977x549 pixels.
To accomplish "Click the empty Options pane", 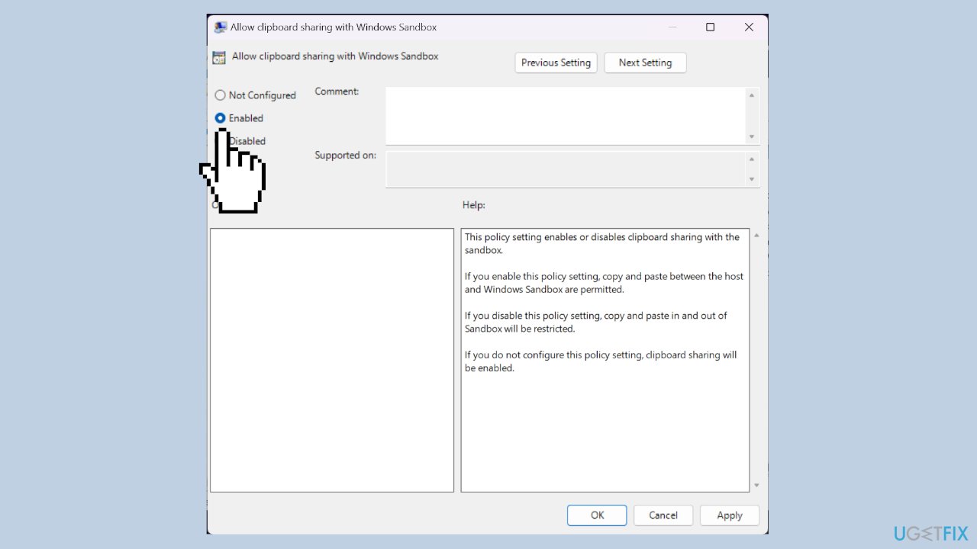I will [x=332, y=360].
